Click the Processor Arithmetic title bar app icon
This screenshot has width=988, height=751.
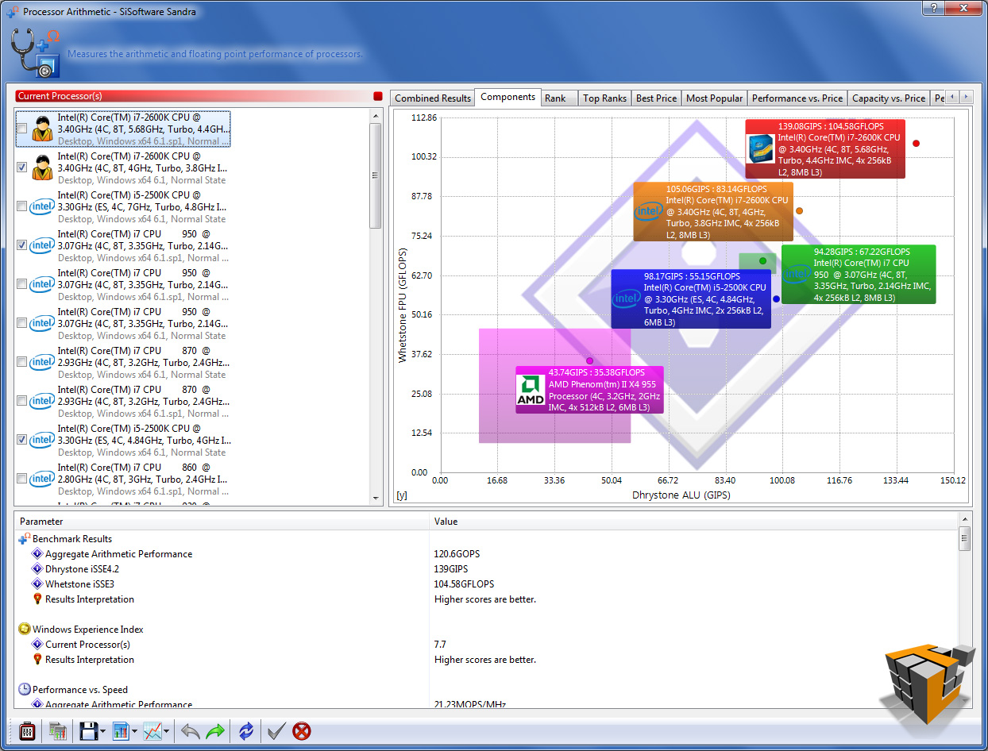pyautogui.click(x=13, y=12)
